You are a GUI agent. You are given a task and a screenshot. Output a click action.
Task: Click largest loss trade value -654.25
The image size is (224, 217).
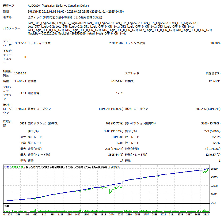(x=216, y=137)
